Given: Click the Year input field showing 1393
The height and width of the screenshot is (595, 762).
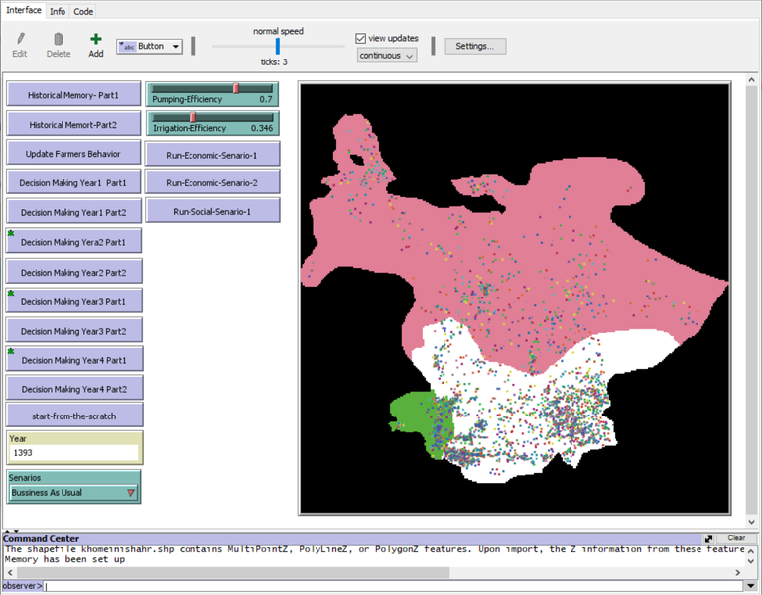Looking at the screenshot, I should (x=73, y=452).
